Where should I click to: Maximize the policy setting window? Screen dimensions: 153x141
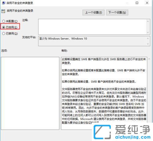137,3
